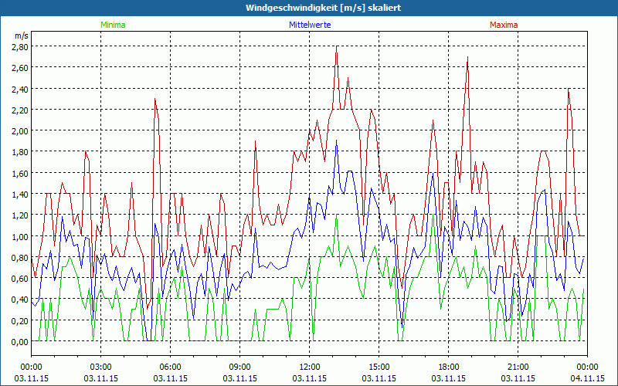
Task: Click the y-axis value 2,80
Action: click(20, 46)
